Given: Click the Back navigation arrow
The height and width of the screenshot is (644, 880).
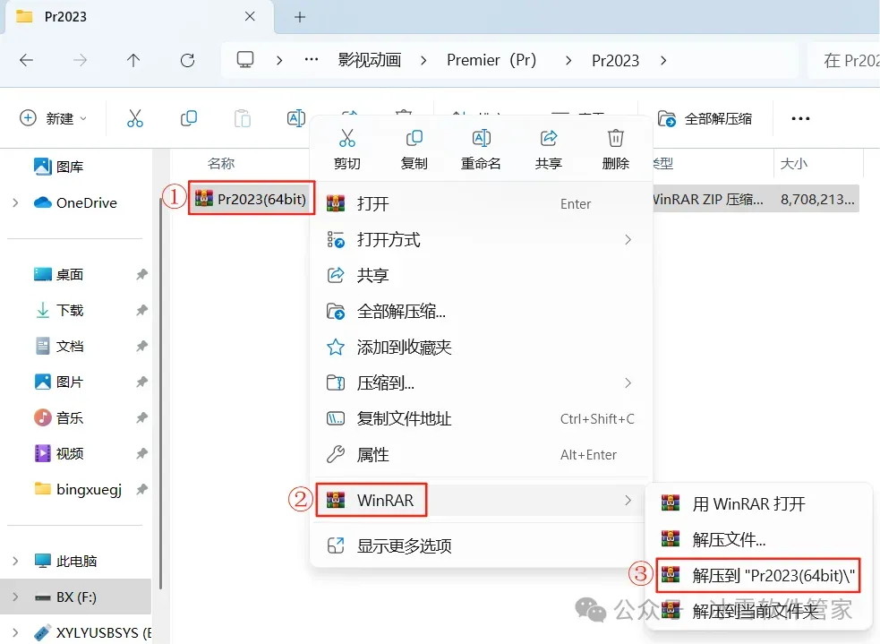Looking at the screenshot, I should (x=26, y=60).
